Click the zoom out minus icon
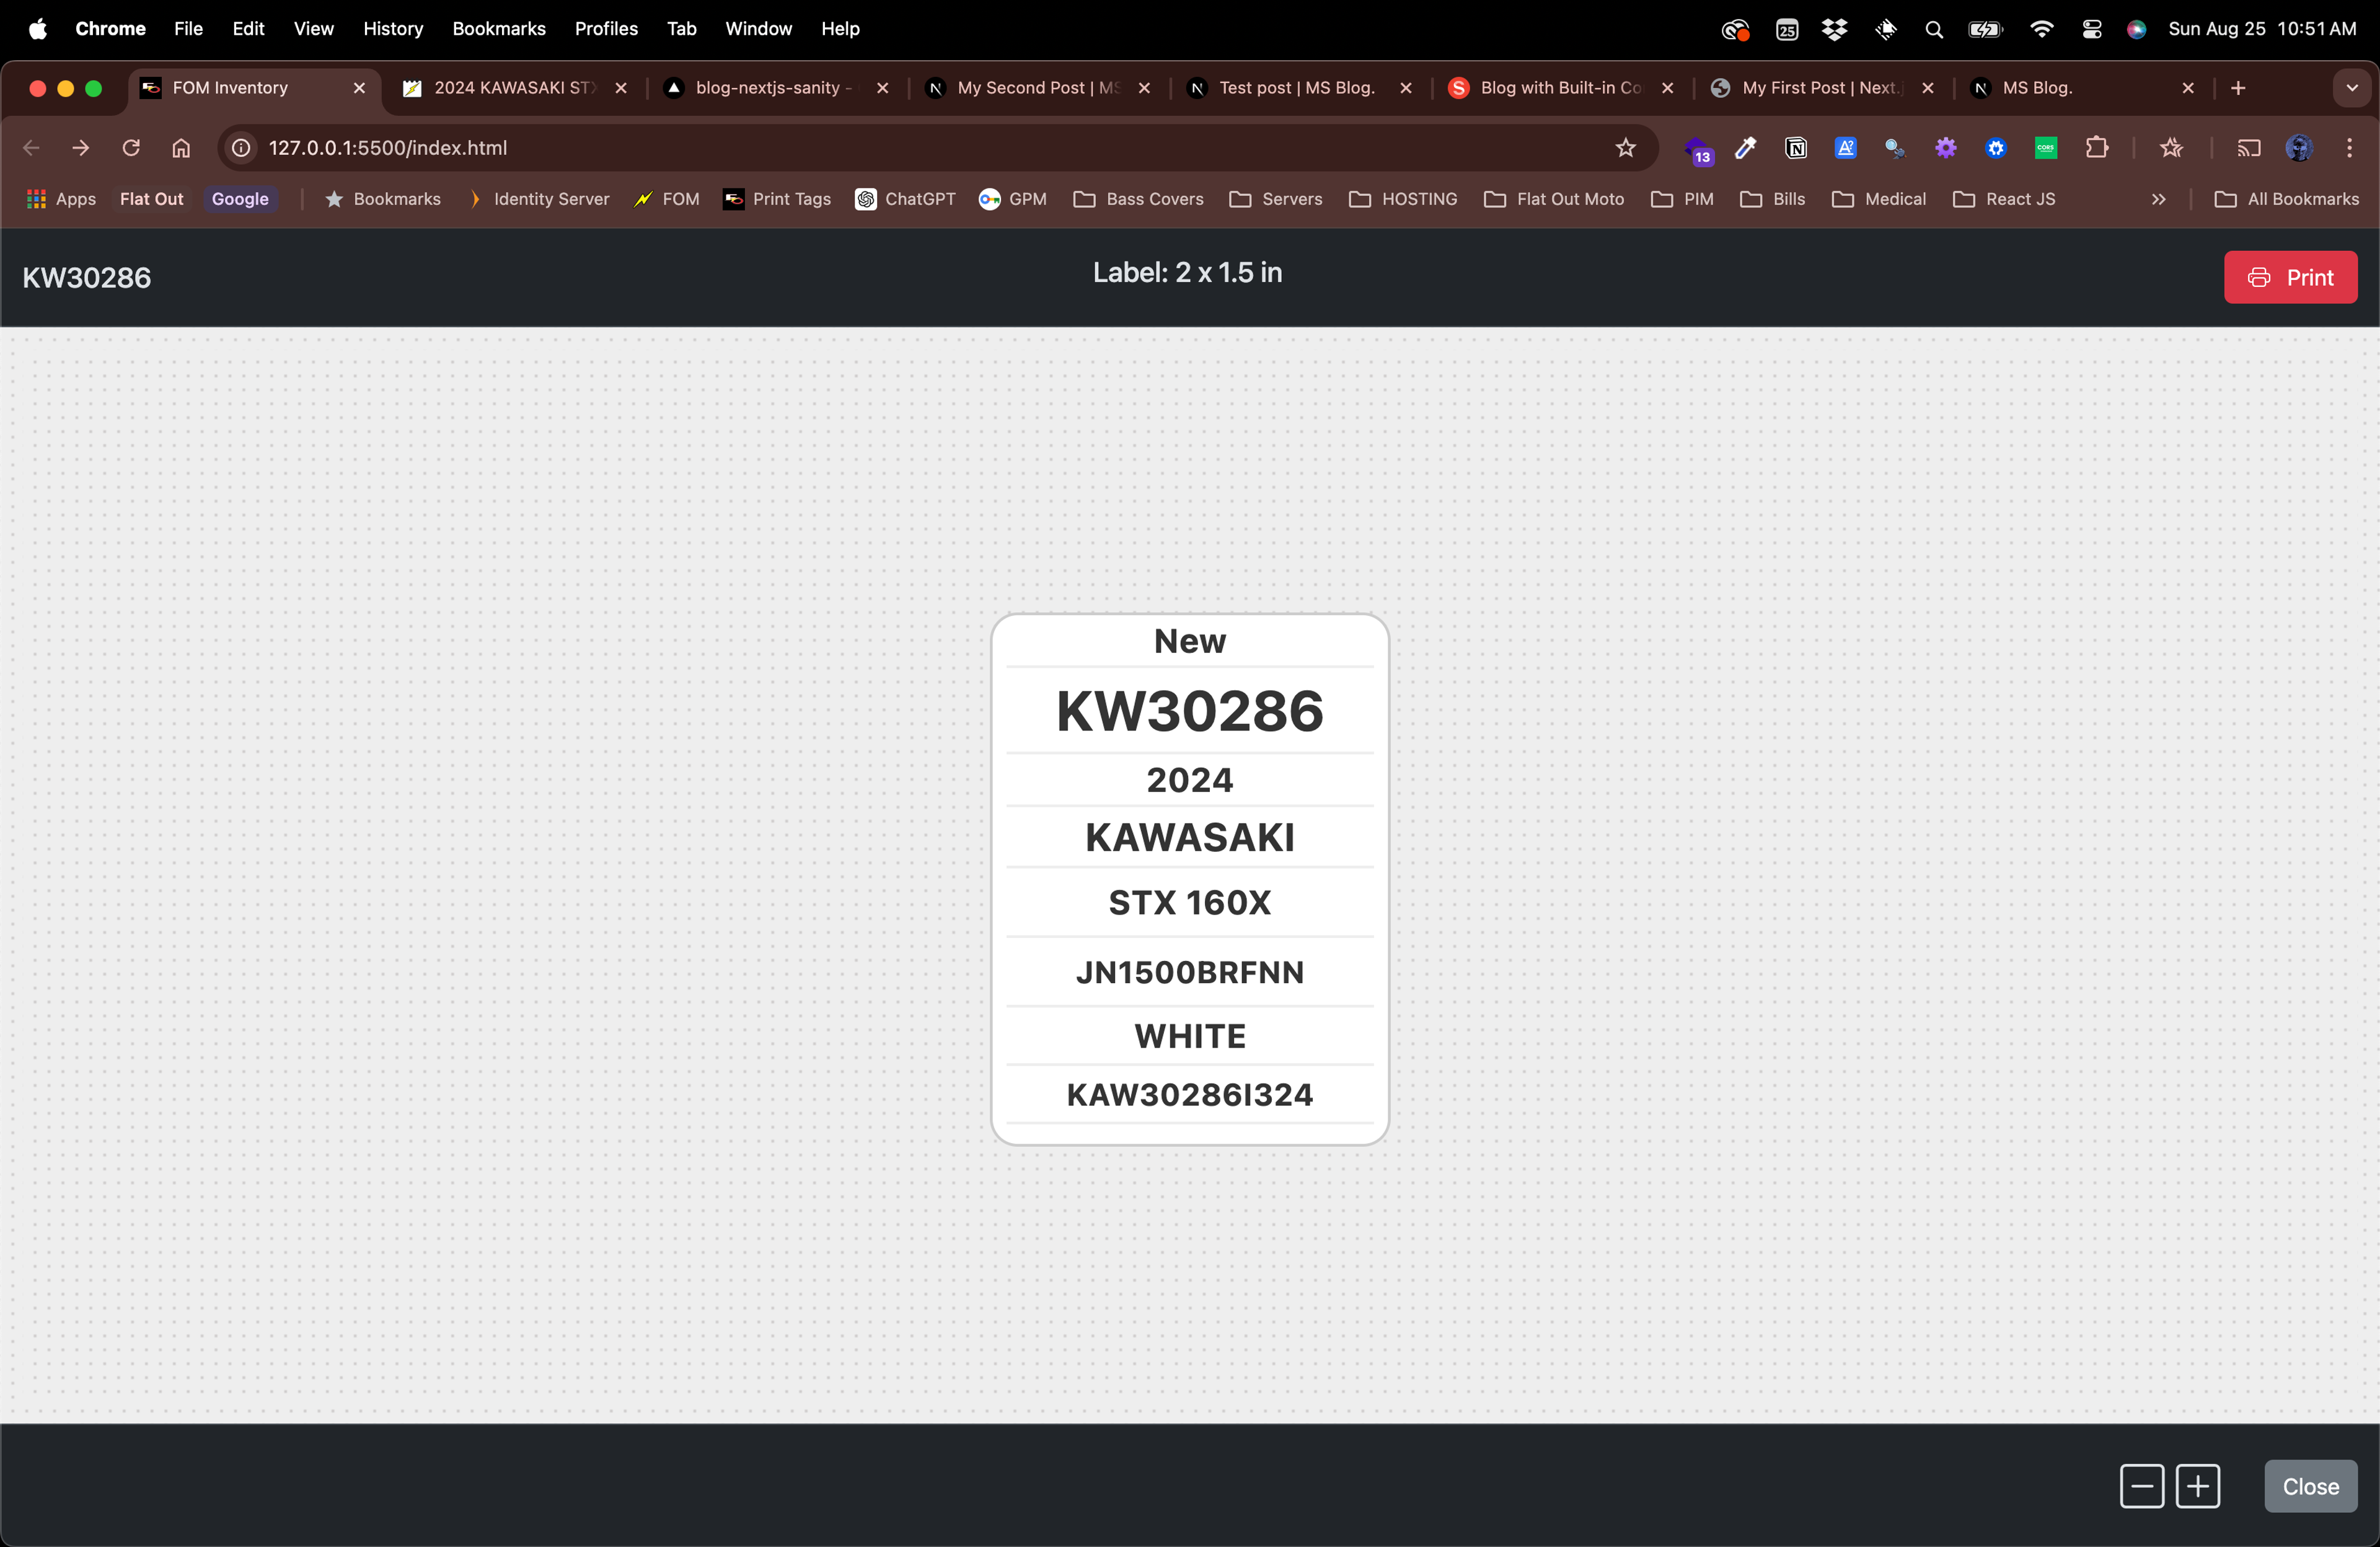 (x=2141, y=1486)
